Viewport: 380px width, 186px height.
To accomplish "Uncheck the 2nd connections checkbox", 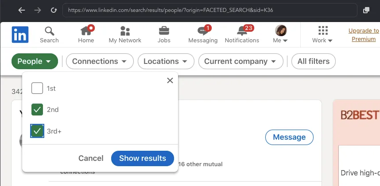I will coord(37,109).
